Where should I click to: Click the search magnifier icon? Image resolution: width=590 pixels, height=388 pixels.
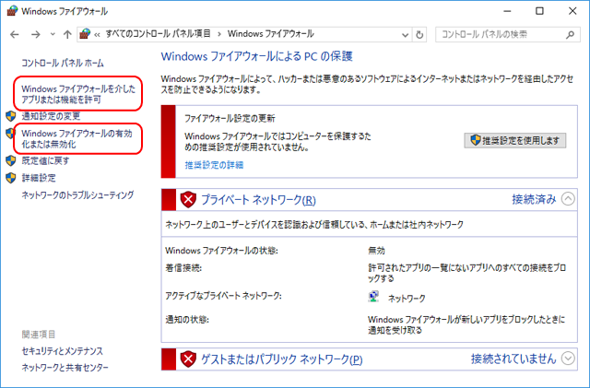tap(570, 35)
